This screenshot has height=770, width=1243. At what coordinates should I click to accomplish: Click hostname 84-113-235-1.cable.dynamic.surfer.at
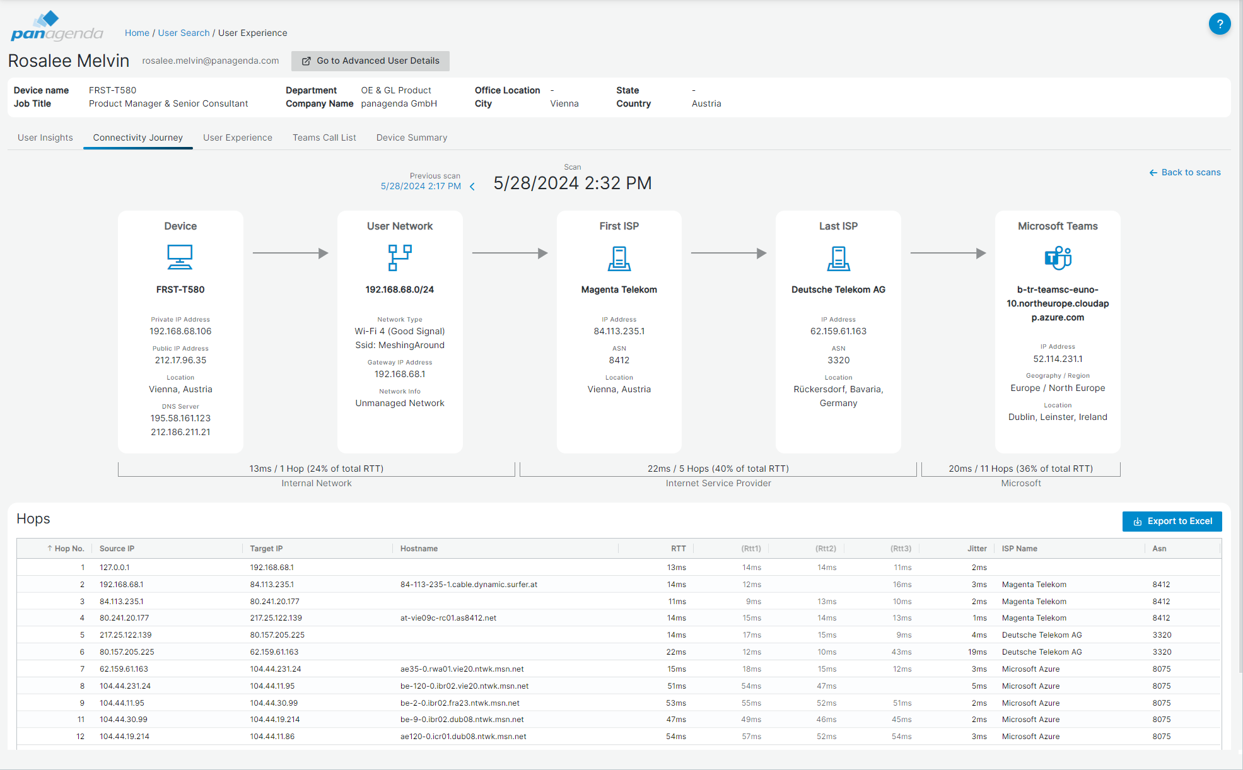[x=469, y=585]
